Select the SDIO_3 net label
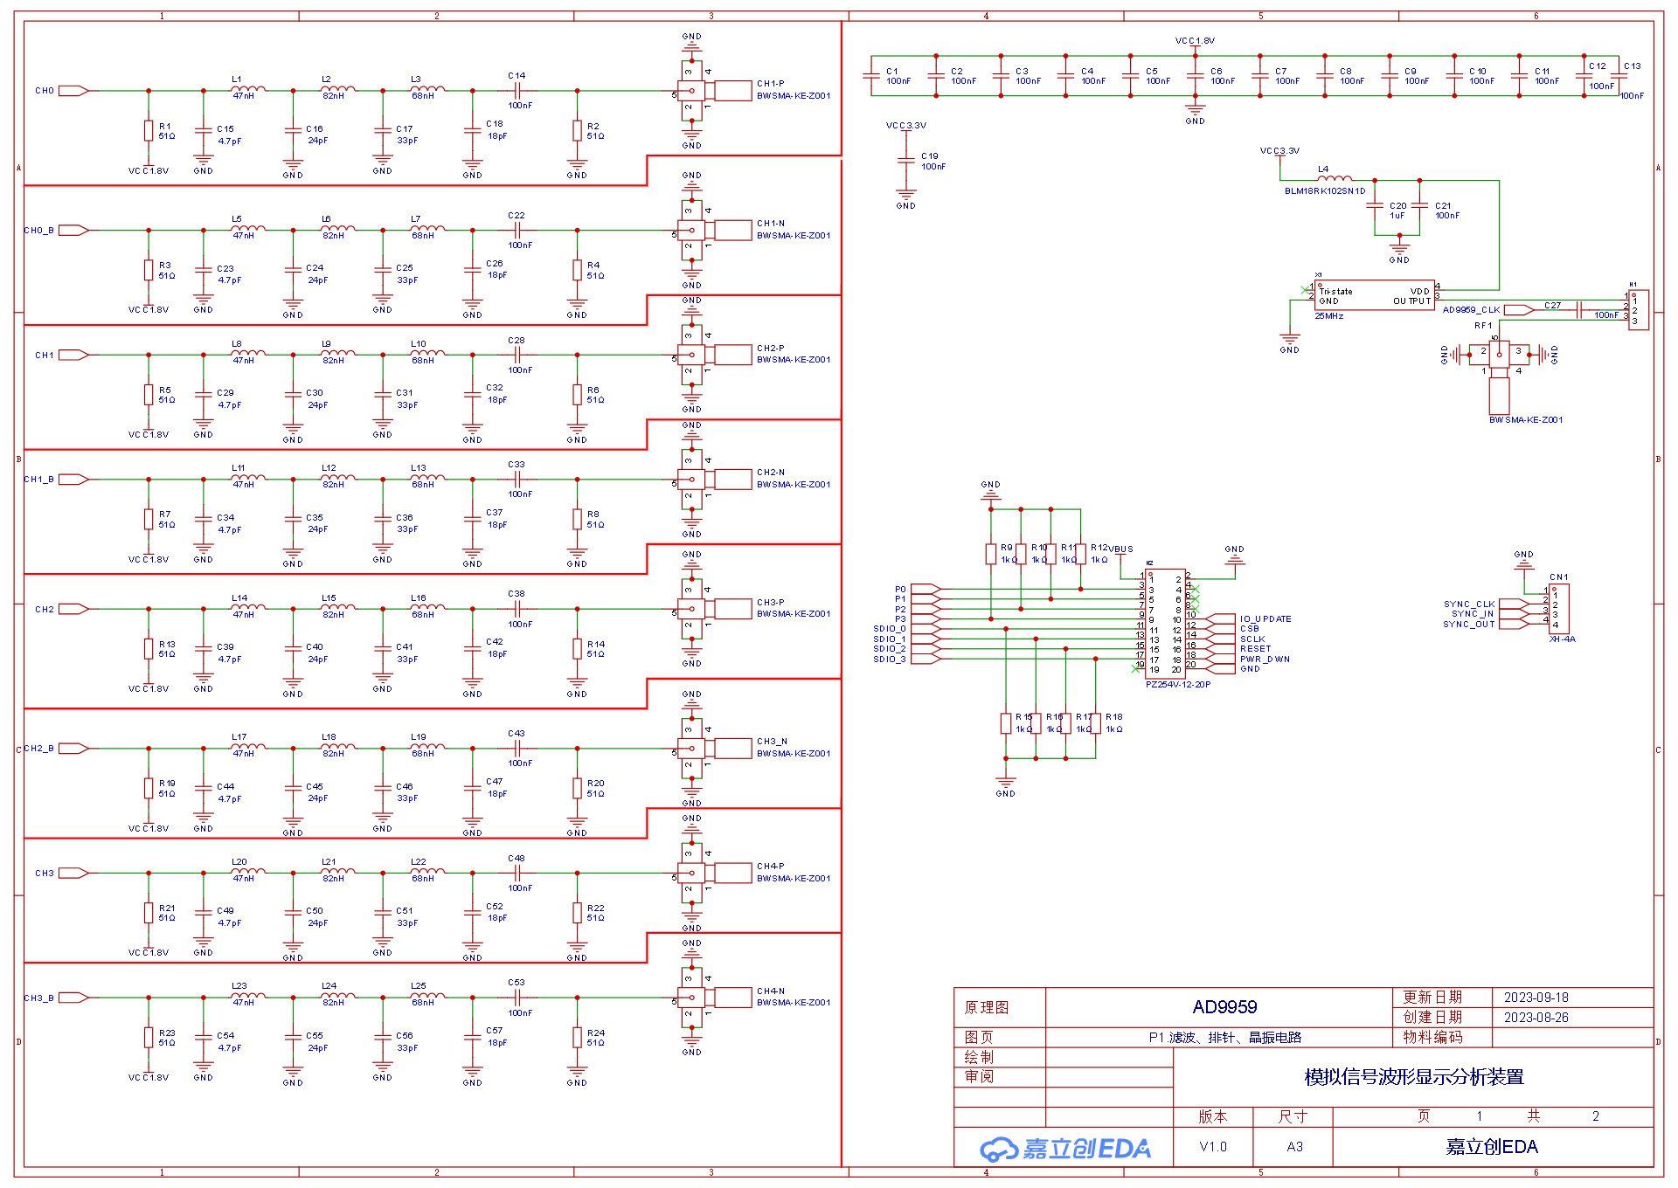 click(x=890, y=660)
